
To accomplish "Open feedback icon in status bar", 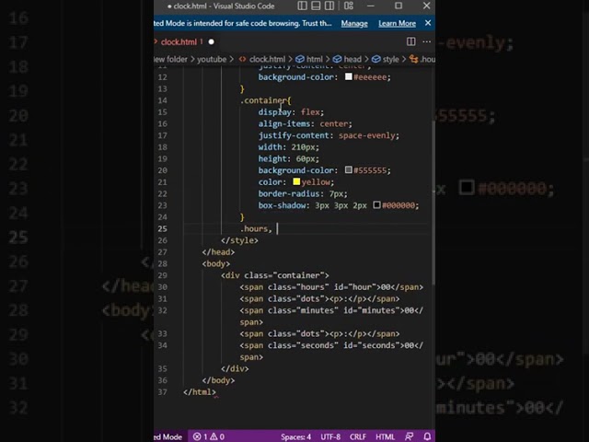I will [409, 436].
